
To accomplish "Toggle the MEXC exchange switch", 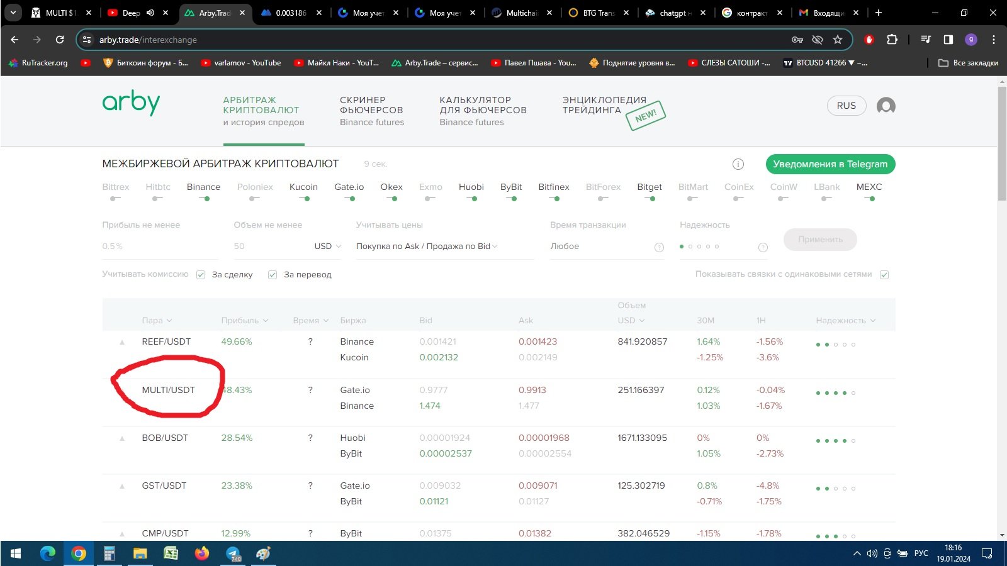I will pos(869,199).
